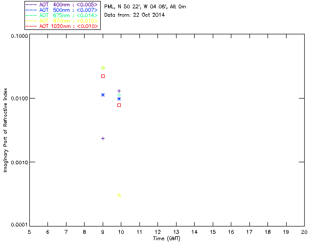
Task: Click the x-axis tick label 14
Action: tap(195, 232)
